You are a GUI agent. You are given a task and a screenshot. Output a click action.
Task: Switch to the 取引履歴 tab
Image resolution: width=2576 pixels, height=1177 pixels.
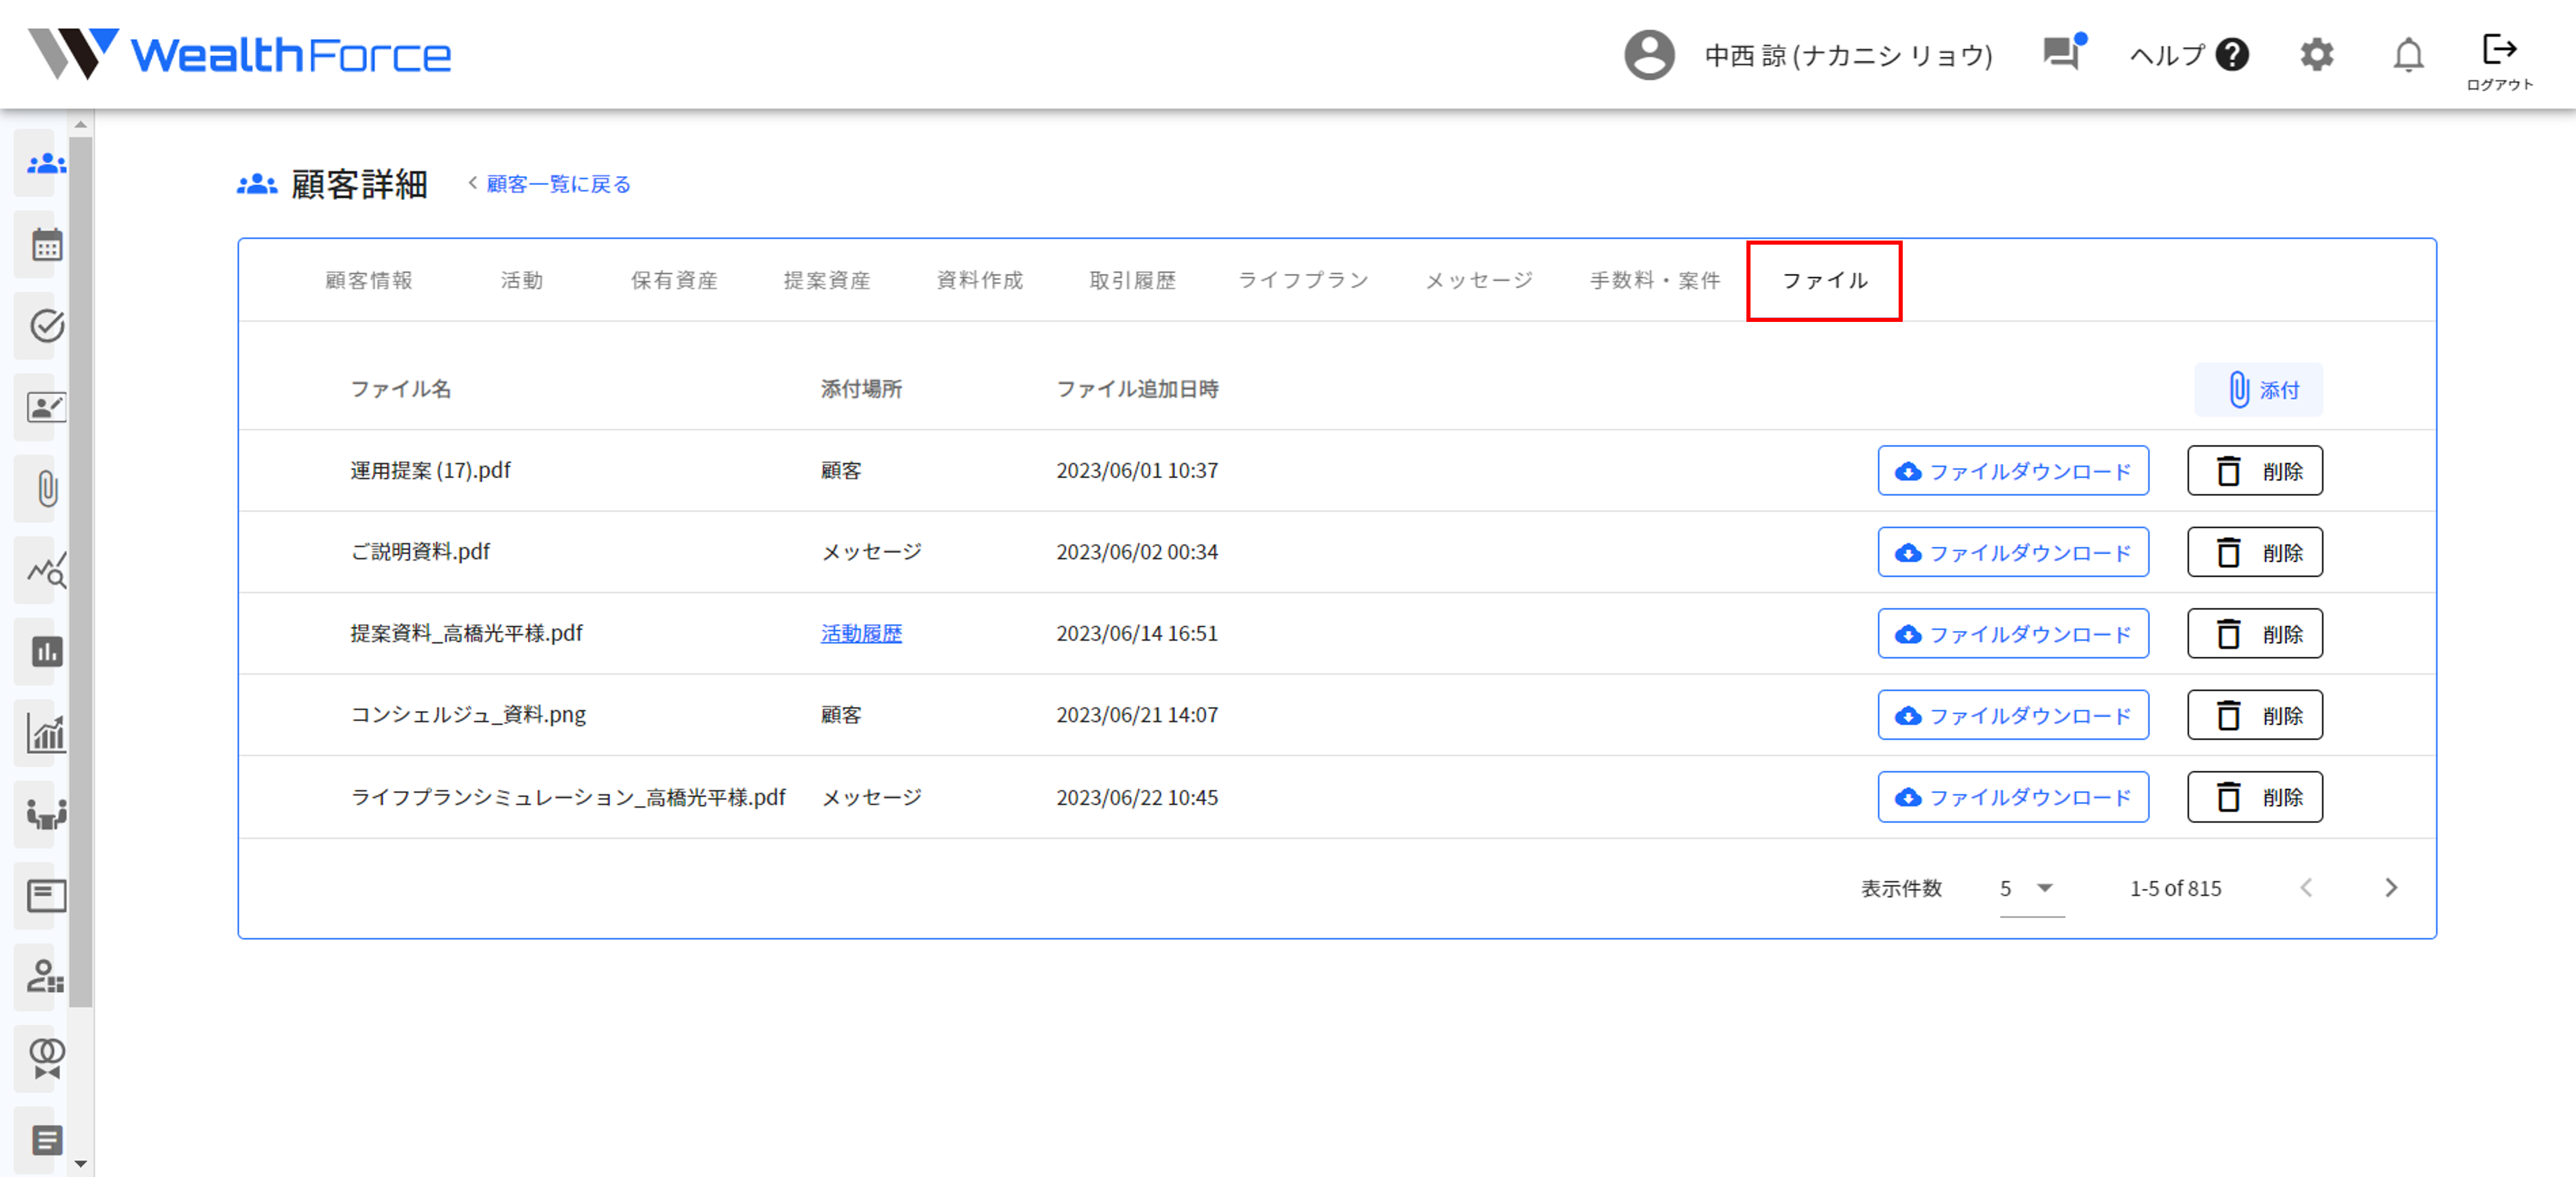click(x=1133, y=280)
